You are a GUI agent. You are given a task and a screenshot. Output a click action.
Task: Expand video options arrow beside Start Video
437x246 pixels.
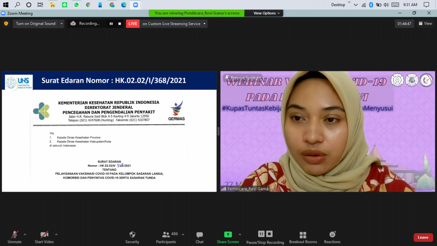(x=56, y=234)
